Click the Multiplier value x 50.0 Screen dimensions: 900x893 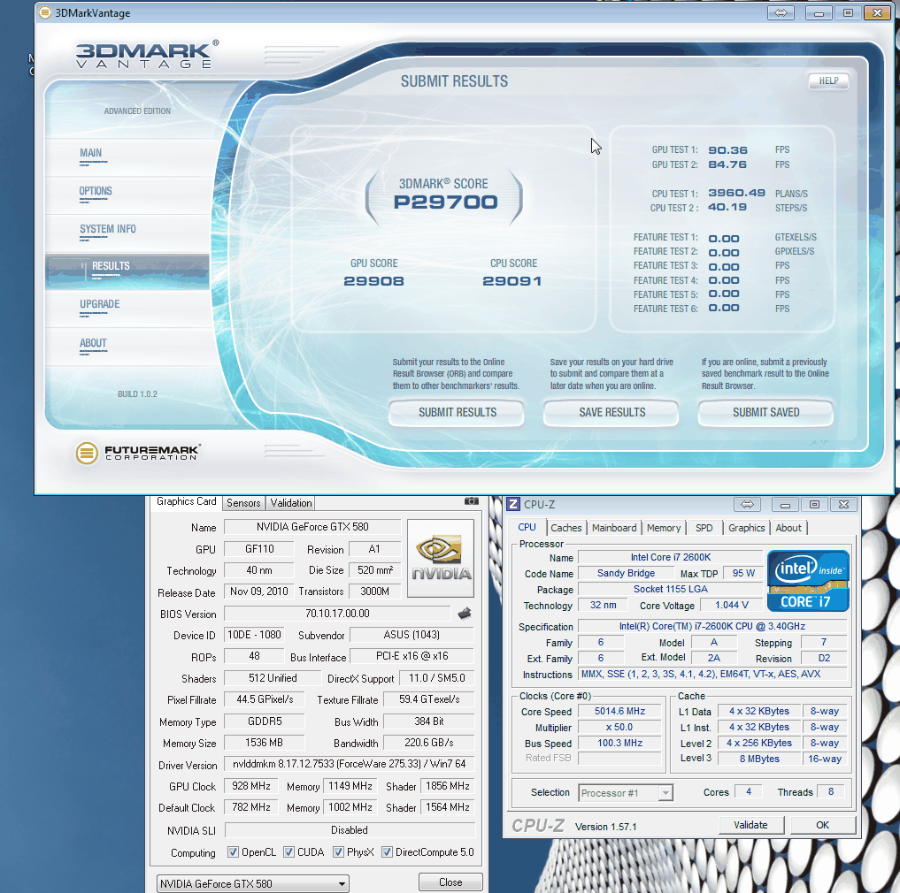click(619, 728)
